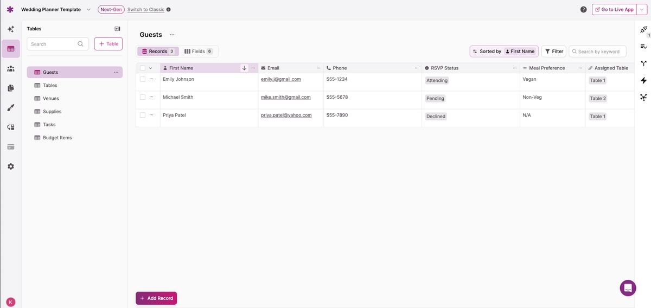Open the automation lightning bolt icon
651x308 pixels.
pyautogui.click(x=643, y=80)
